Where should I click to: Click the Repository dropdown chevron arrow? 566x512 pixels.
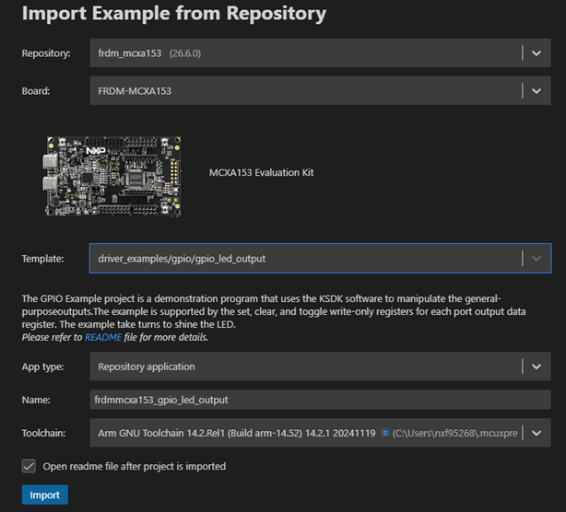(537, 53)
